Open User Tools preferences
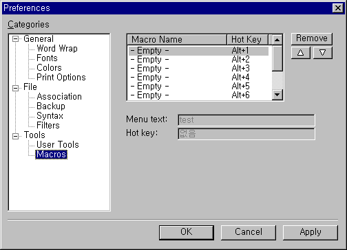Image resolution: width=347 pixels, height=250 pixels. (58, 144)
